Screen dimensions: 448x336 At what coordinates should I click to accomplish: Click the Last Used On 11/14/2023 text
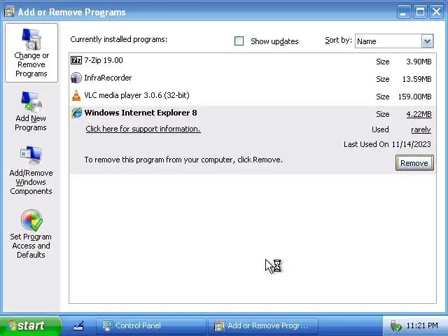[387, 144]
